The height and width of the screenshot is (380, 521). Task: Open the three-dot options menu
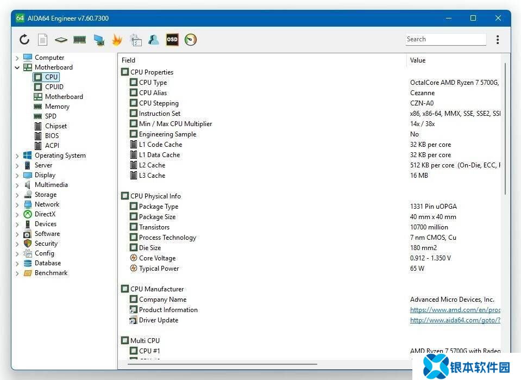pos(498,40)
